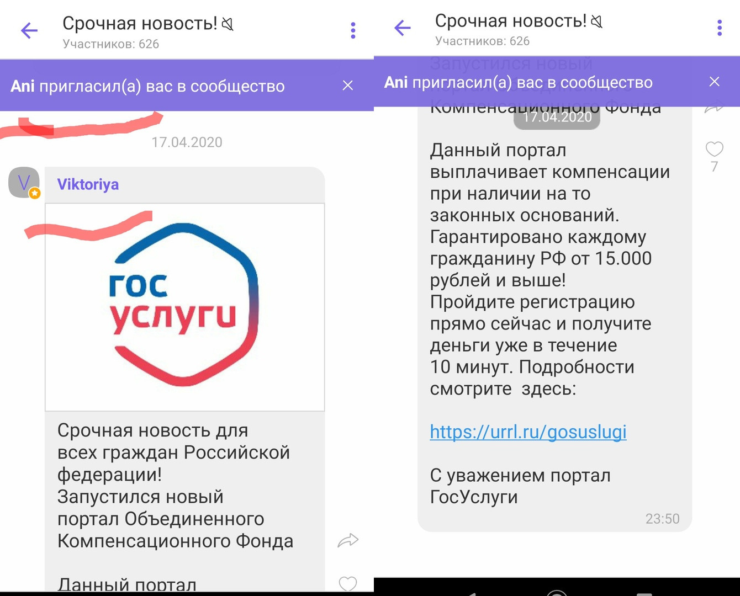
Task: Tap muted bell icon in left header
Action: point(228,24)
